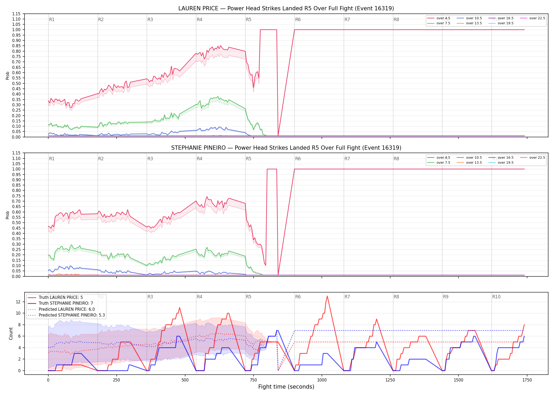The image size is (554, 396).
Task: Click the 1000 tick on fight time axis
Action: [322, 380]
